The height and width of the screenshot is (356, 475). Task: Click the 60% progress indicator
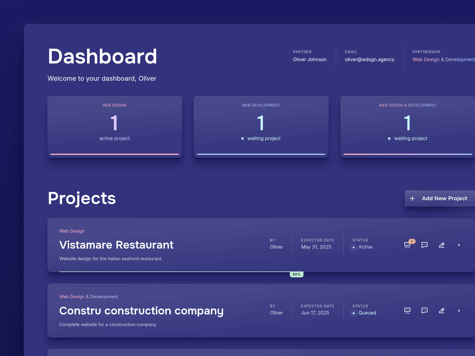click(x=296, y=274)
